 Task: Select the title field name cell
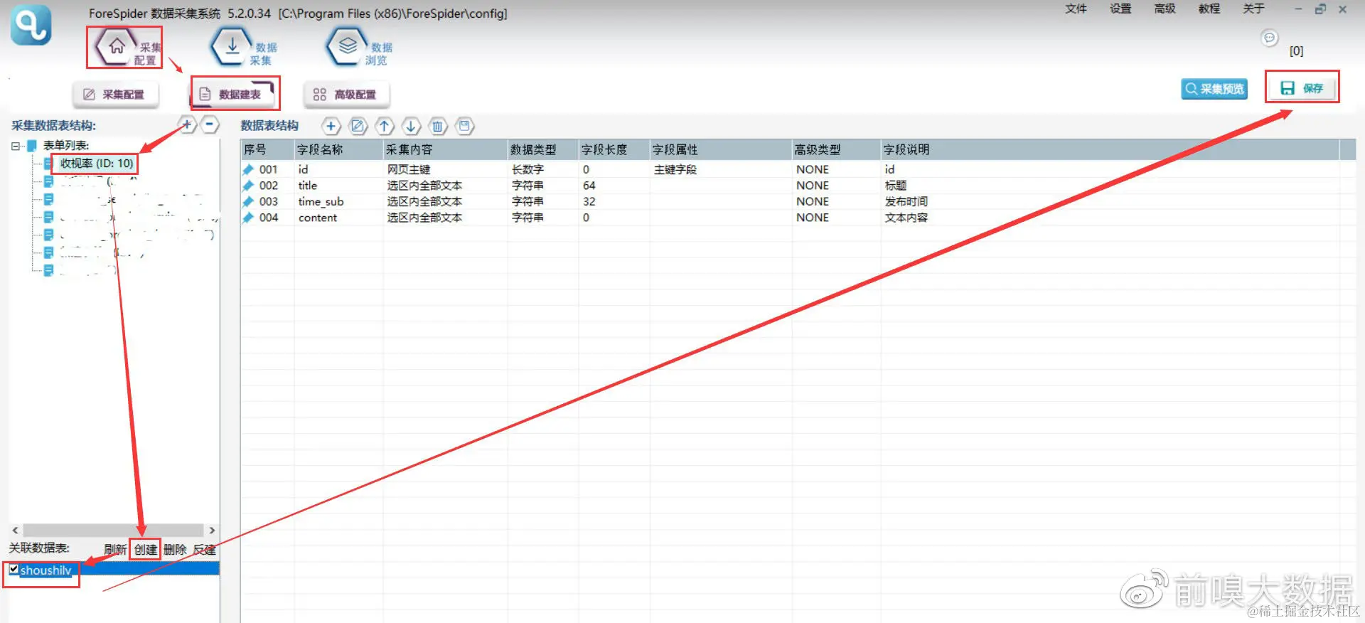pyautogui.click(x=308, y=186)
